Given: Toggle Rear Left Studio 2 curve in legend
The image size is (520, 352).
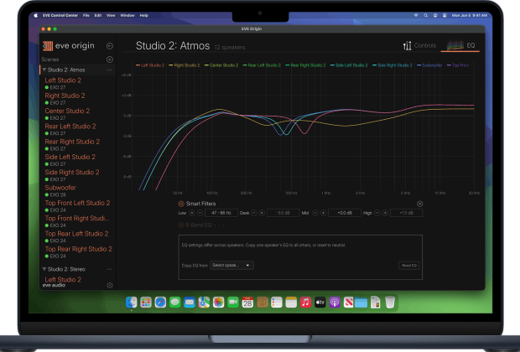Looking at the screenshot, I should pos(262,65).
